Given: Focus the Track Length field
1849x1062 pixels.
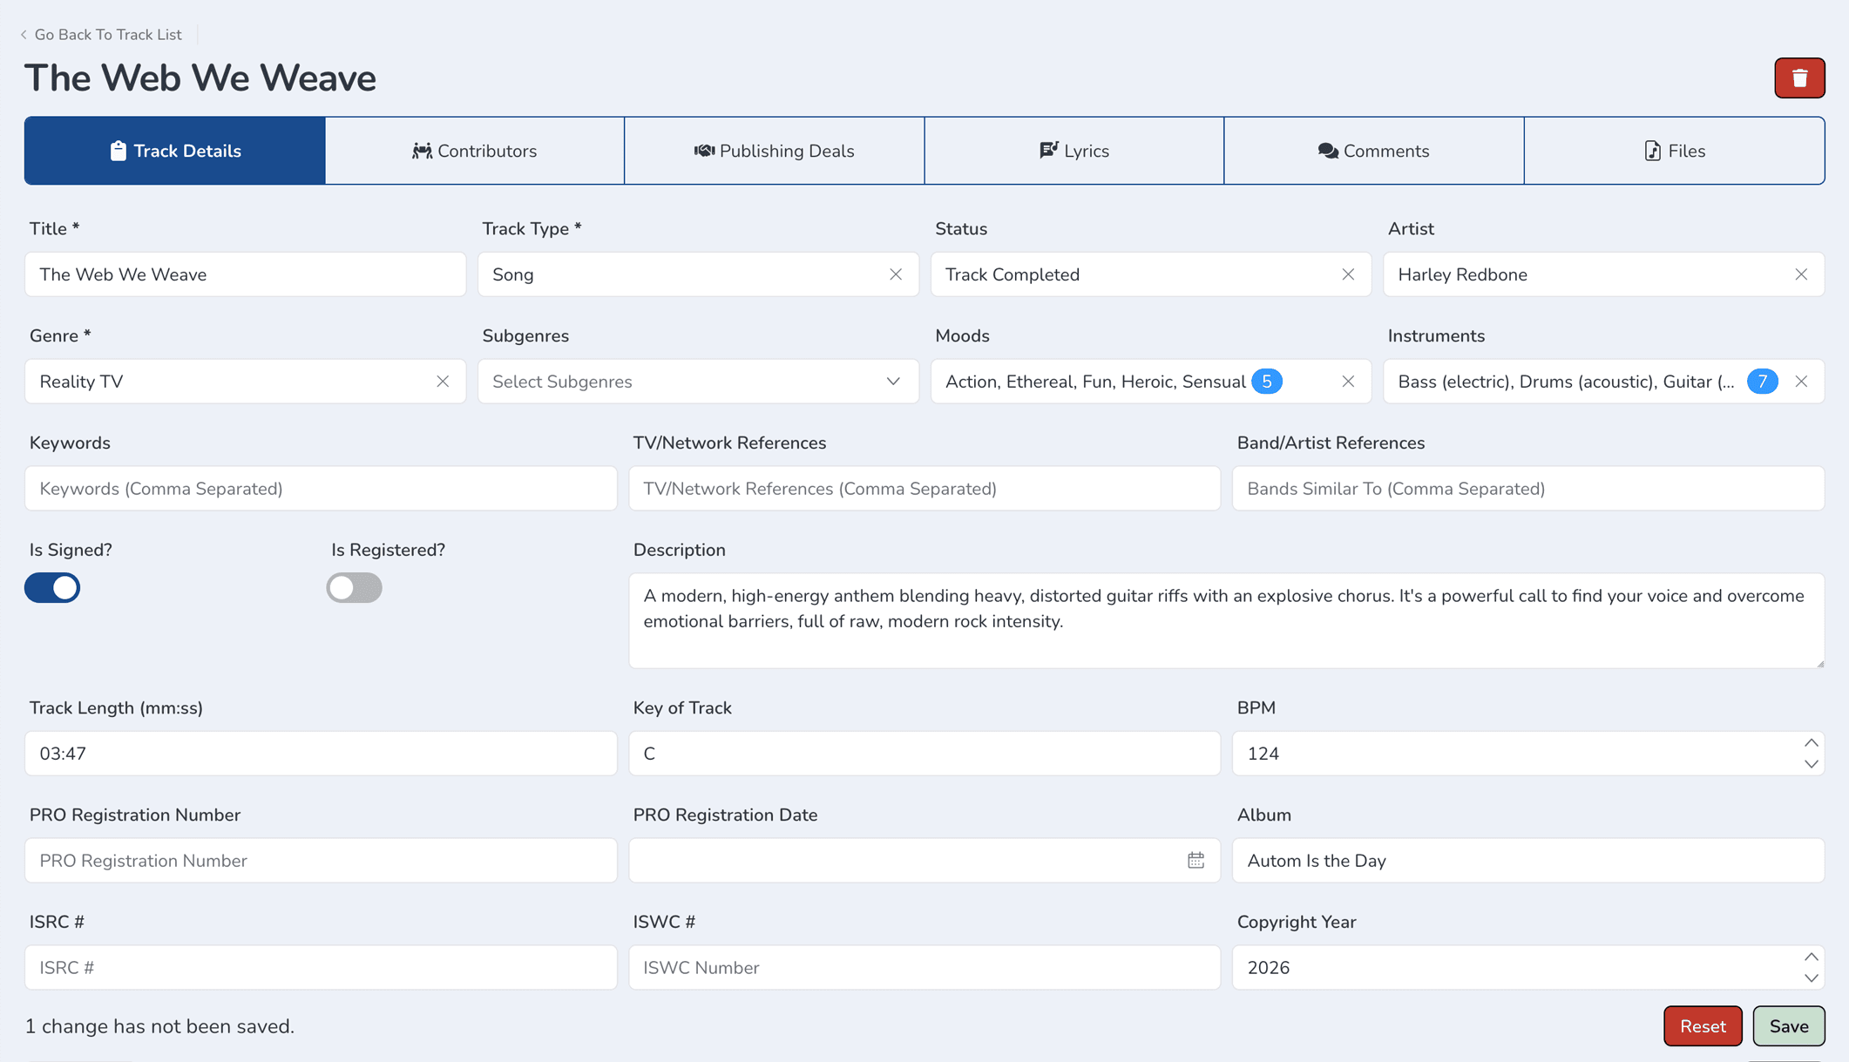Looking at the screenshot, I should (x=321, y=754).
